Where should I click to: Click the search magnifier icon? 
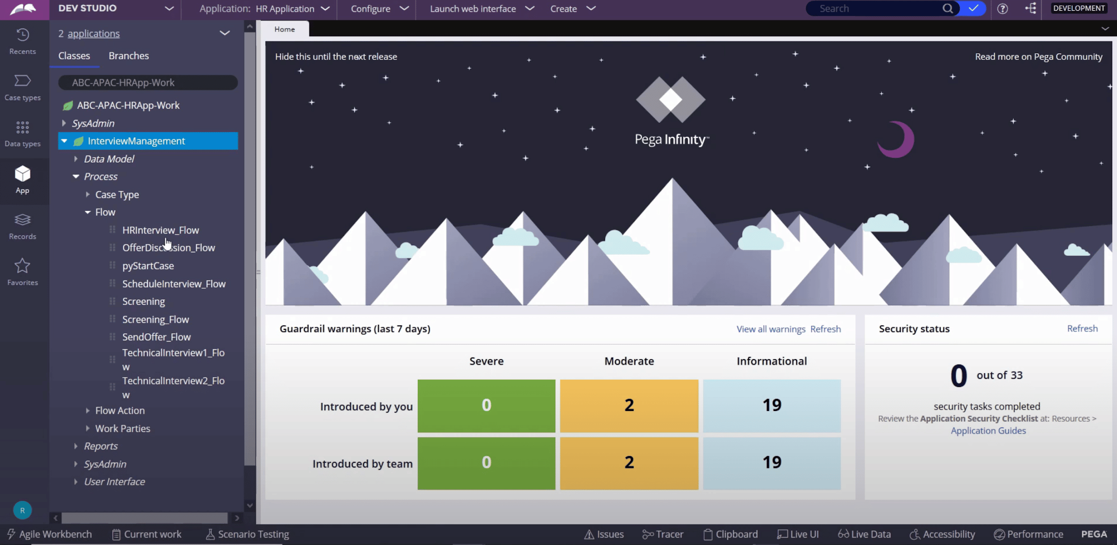[947, 8]
